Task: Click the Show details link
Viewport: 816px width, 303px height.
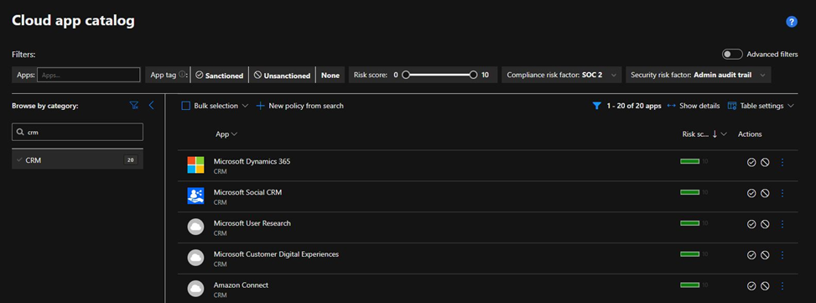Action: pyautogui.click(x=694, y=106)
